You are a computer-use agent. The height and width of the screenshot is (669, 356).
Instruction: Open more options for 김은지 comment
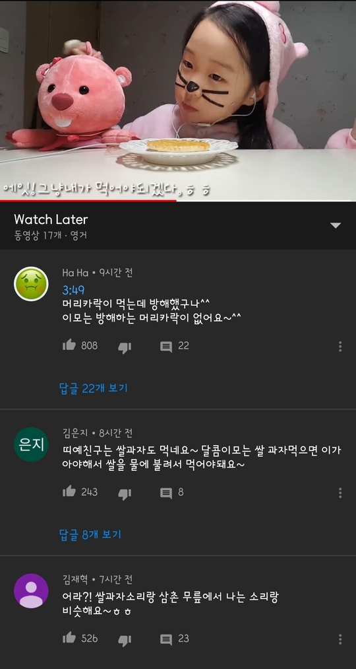340,493
